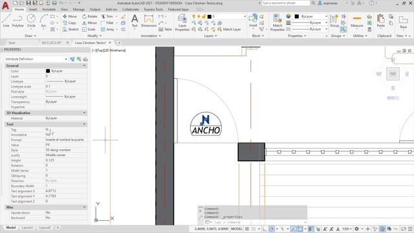
Task: Open the Insert block tool
Action: pos(253,21)
